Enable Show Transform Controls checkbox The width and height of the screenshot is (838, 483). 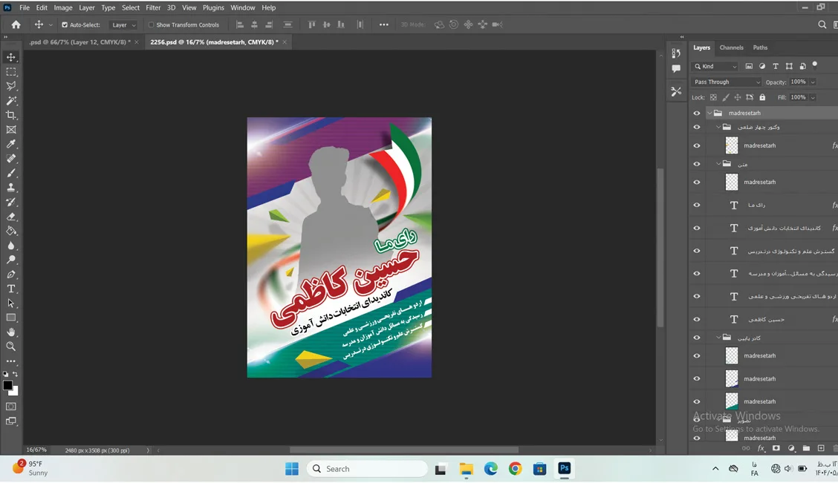point(152,24)
